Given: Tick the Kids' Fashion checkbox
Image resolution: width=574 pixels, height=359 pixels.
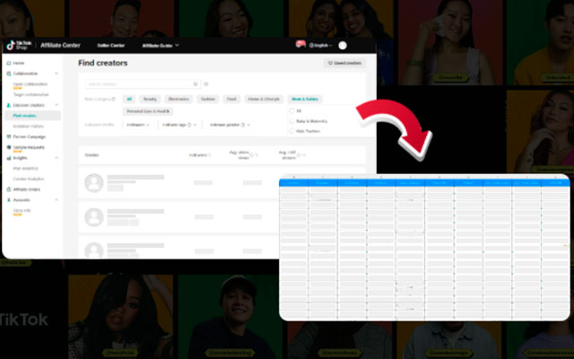Looking at the screenshot, I should tap(291, 131).
